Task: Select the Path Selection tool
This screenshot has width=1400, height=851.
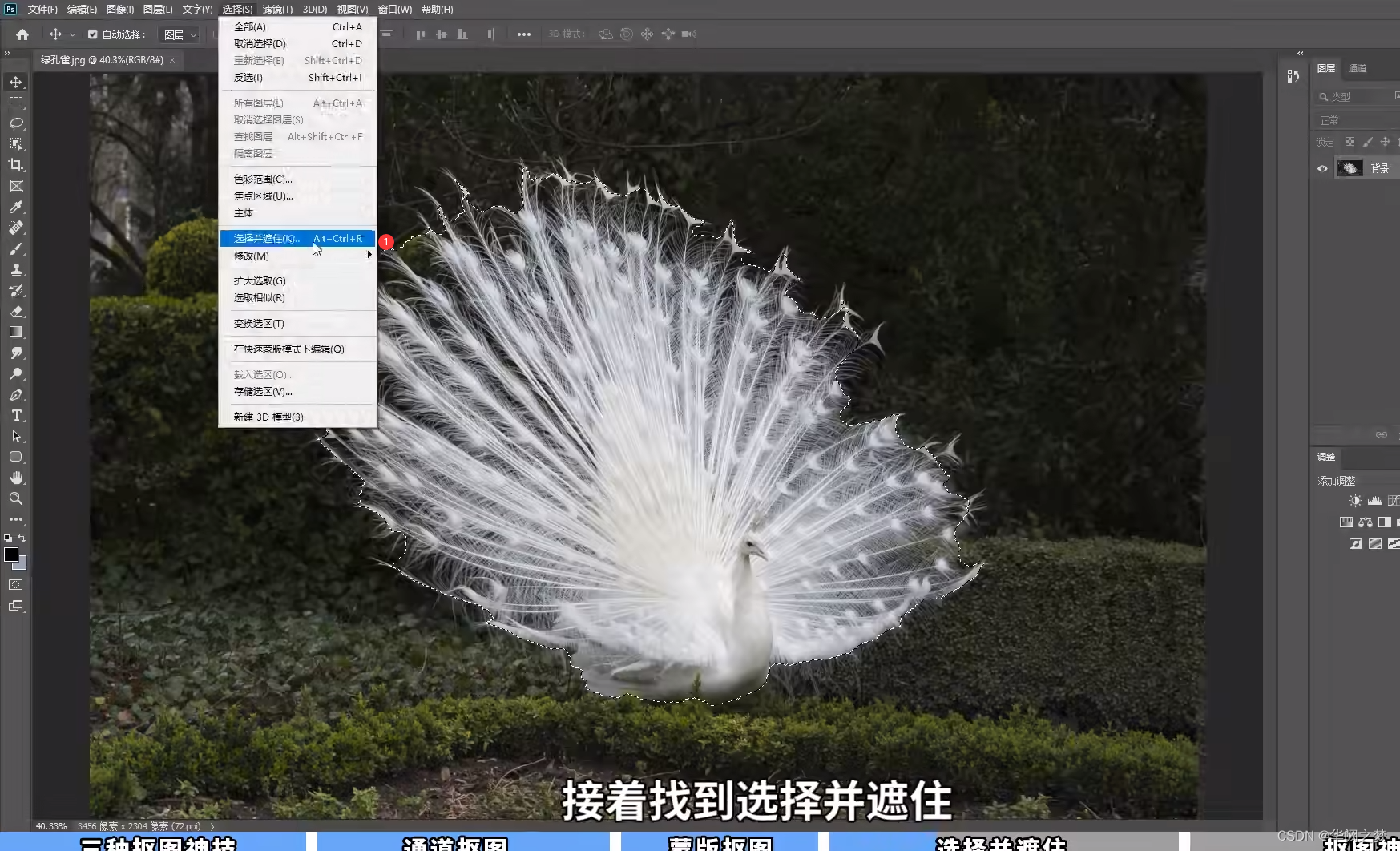Action: click(x=16, y=437)
